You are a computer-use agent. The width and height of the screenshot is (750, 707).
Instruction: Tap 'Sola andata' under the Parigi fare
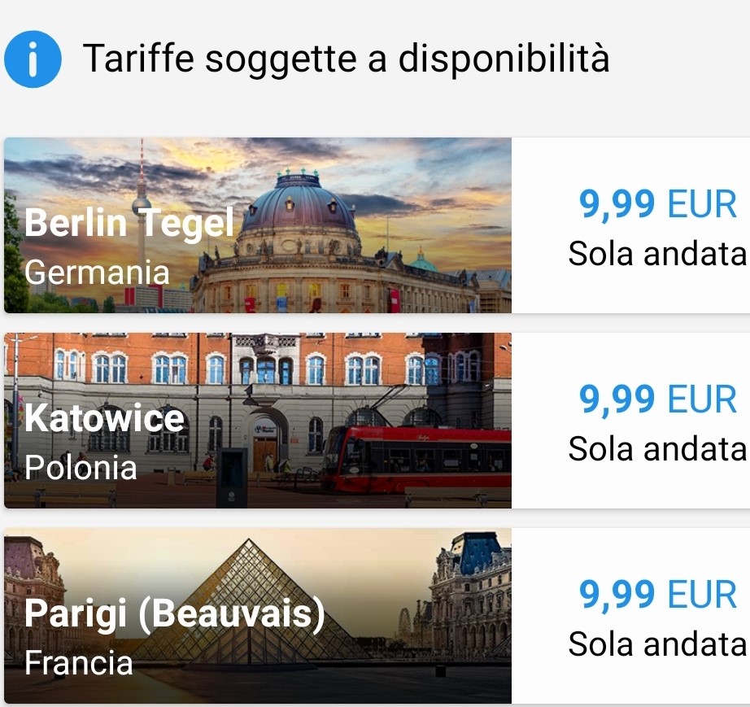658,644
